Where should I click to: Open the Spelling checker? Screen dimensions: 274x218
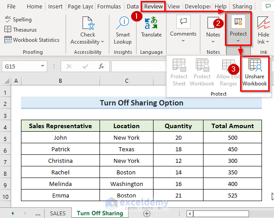(18, 20)
